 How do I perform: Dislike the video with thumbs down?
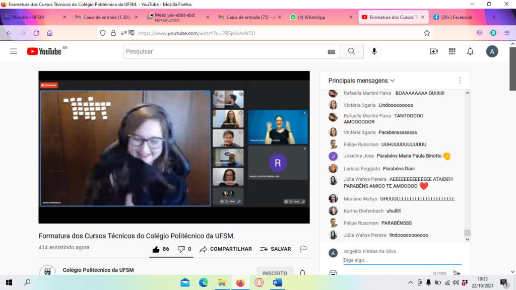click(x=181, y=249)
